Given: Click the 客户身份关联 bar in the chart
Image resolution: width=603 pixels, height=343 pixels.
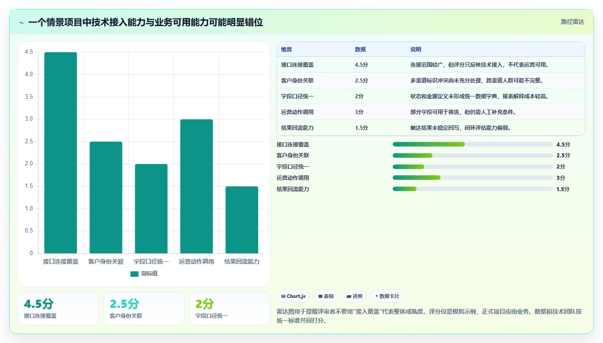Looking at the screenshot, I should coord(106,197).
